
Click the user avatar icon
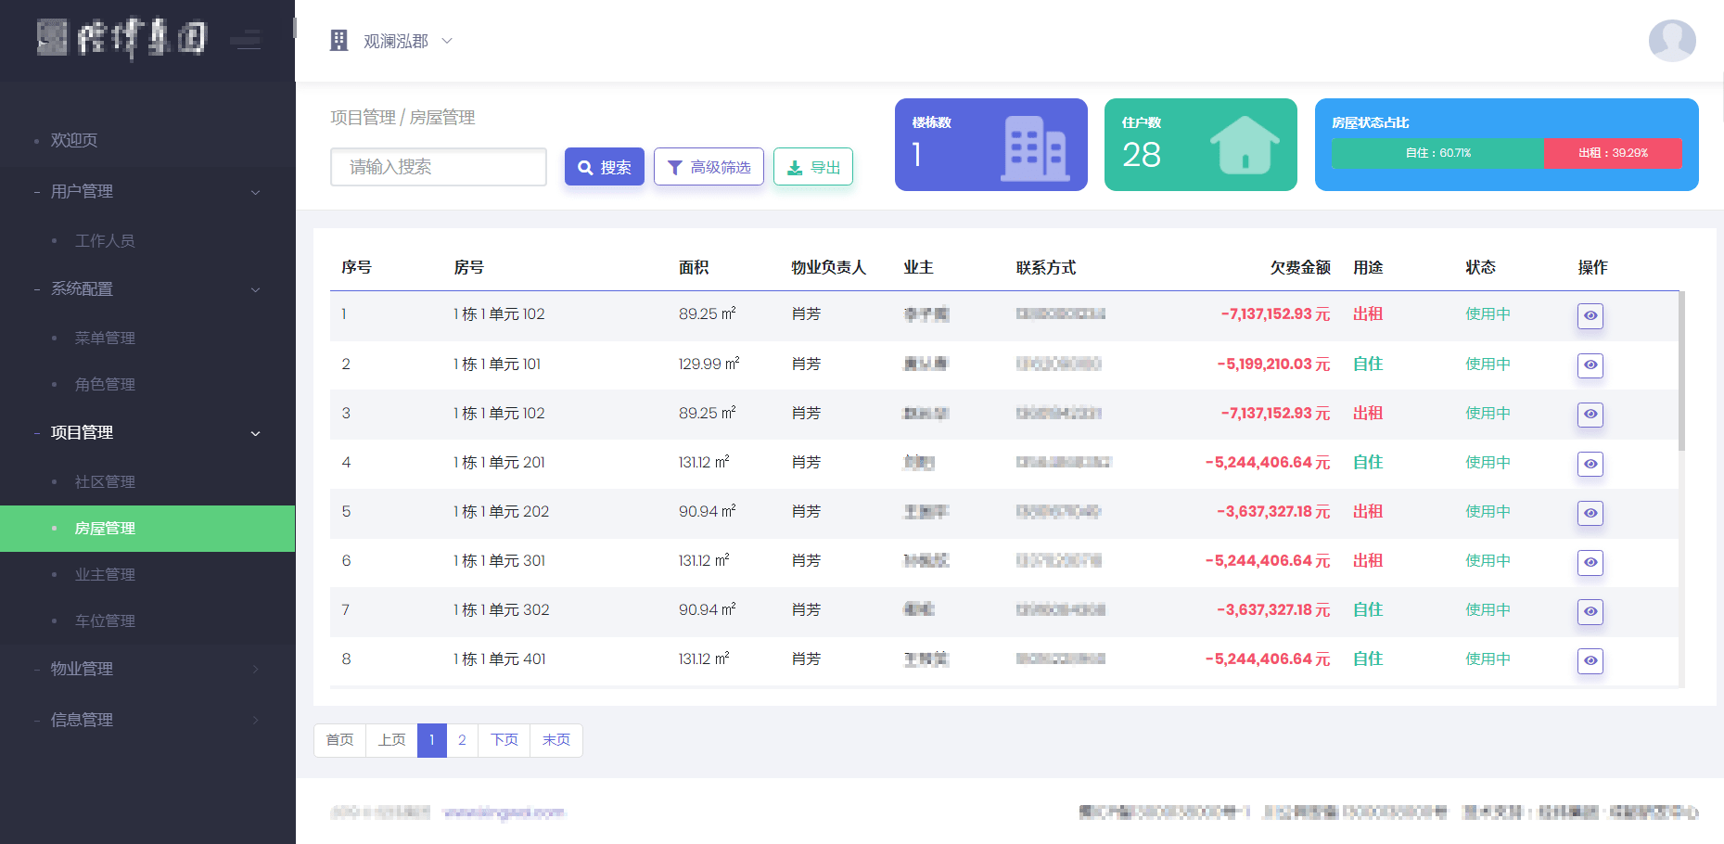tap(1671, 41)
